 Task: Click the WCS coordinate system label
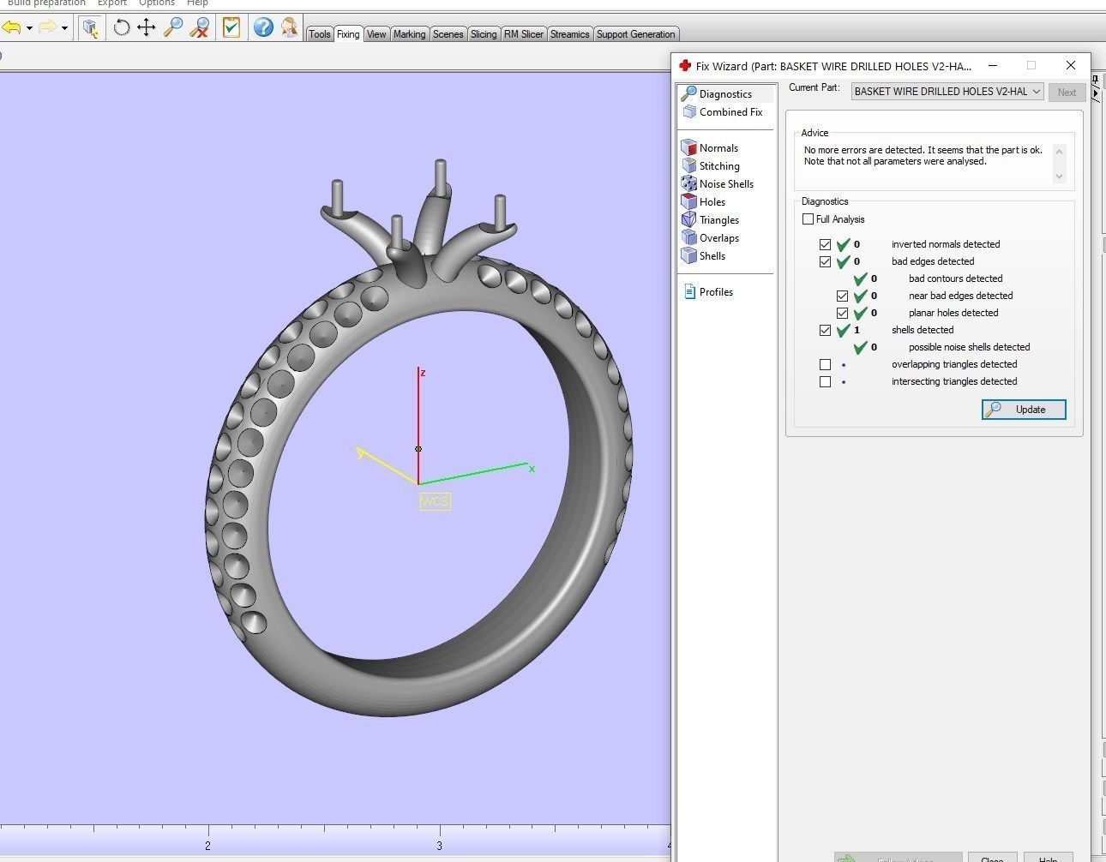pos(435,501)
